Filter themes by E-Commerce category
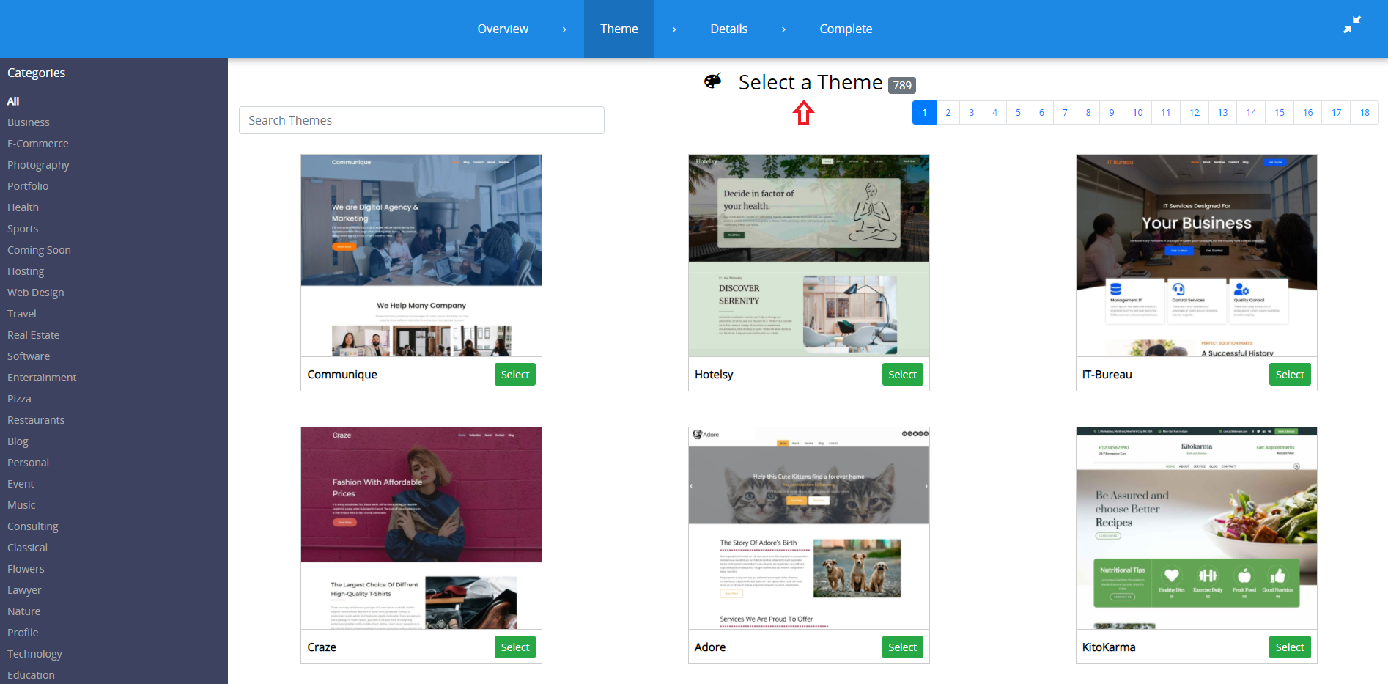Viewport: 1388px width, 684px height. [x=38, y=144]
